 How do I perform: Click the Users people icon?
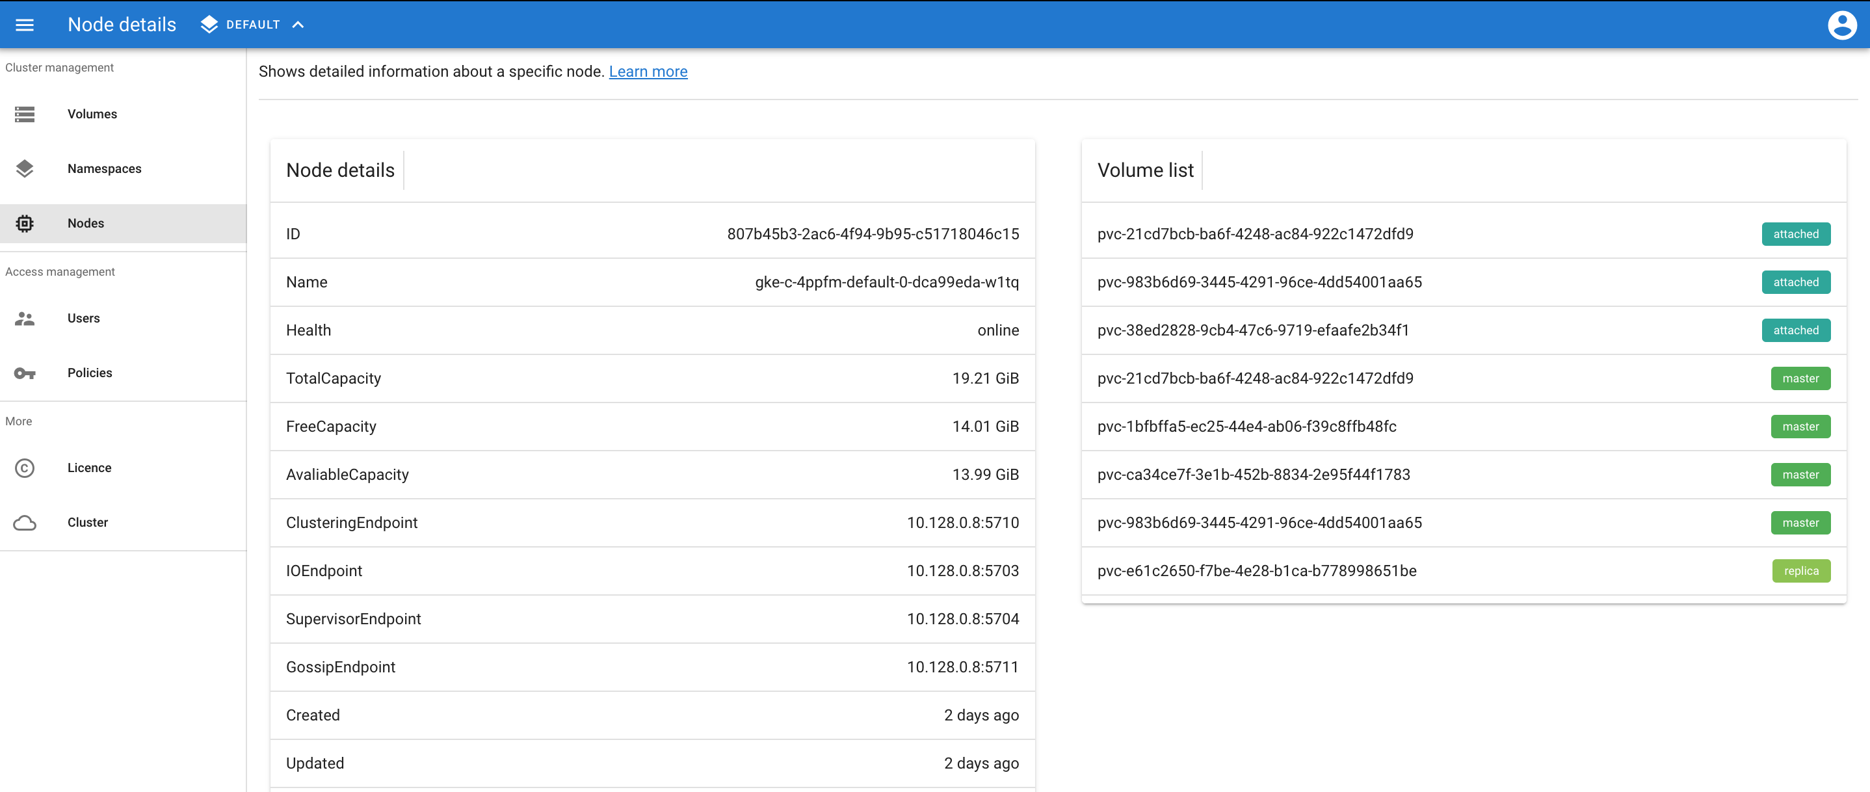(x=25, y=318)
